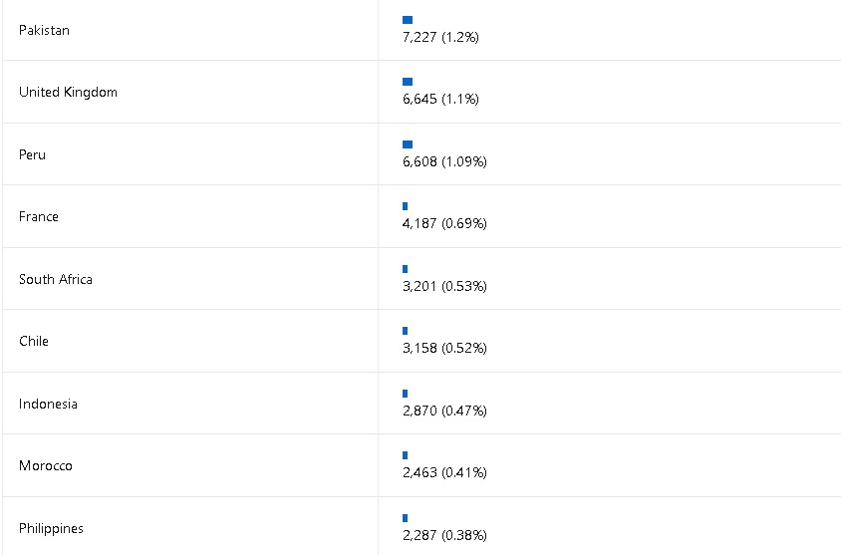This screenshot has height=555, width=841.
Task: Click the blue bar for Pakistan
Action: pyautogui.click(x=408, y=19)
